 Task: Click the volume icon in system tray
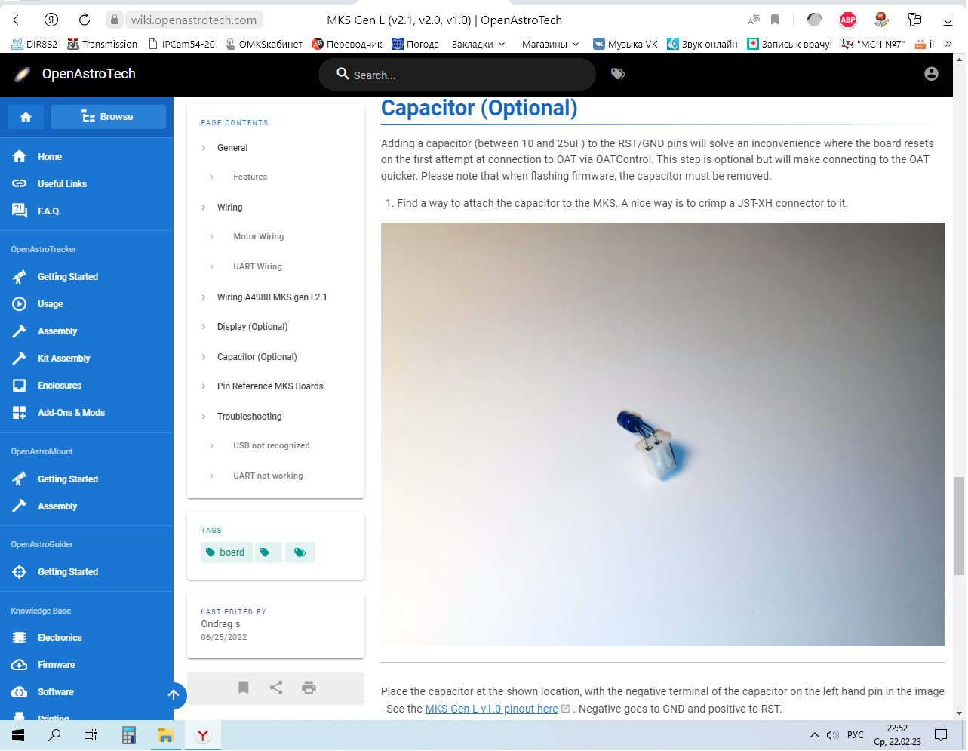tap(832, 735)
